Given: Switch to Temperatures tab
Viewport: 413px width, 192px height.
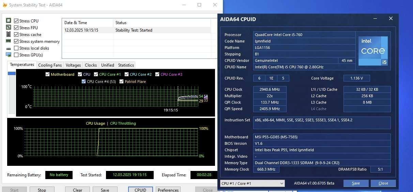Looking at the screenshot, I should (x=22, y=65).
